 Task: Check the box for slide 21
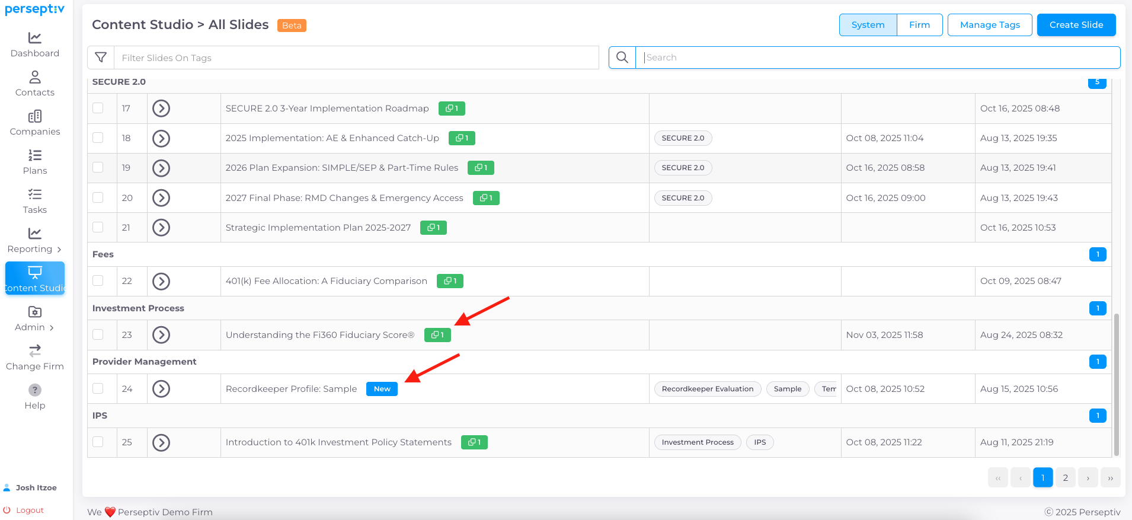pos(98,227)
